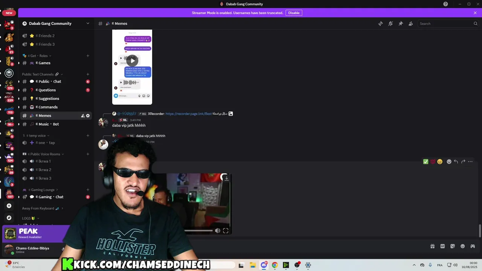Open the sticker picker
The image size is (482, 271).
coord(453,246)
